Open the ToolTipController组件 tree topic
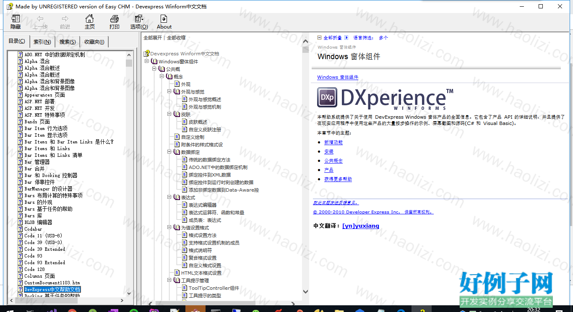 click(x=214, y=288)
